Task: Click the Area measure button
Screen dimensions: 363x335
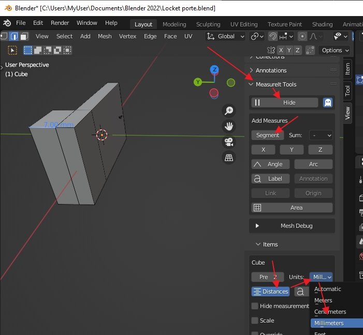Action: 292,208
